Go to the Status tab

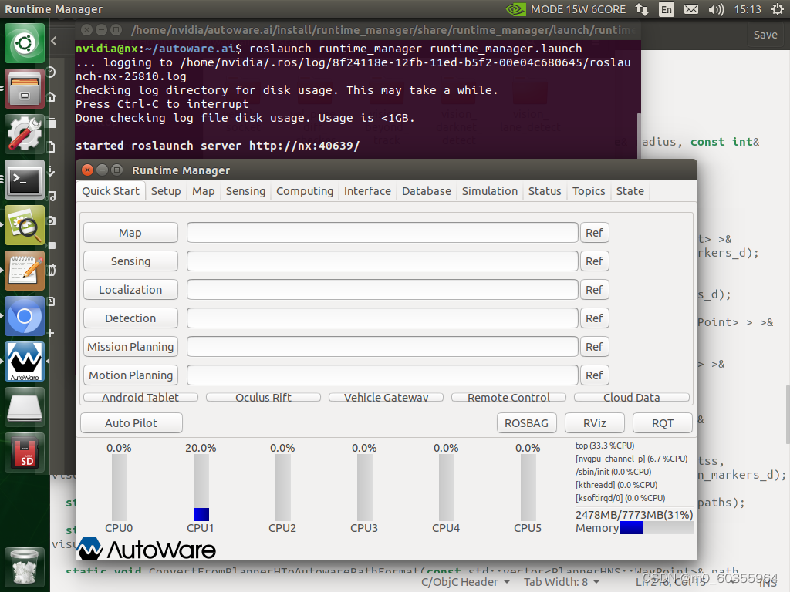coord(545,191)
